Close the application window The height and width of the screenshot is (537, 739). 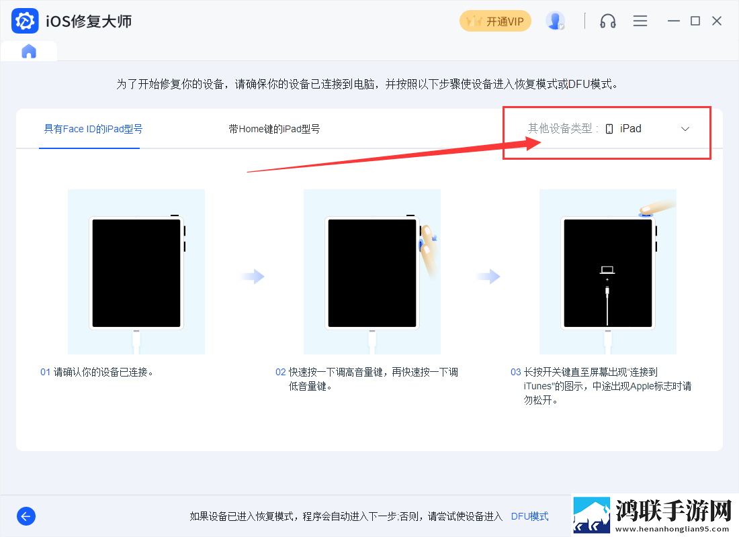(717, 21)
